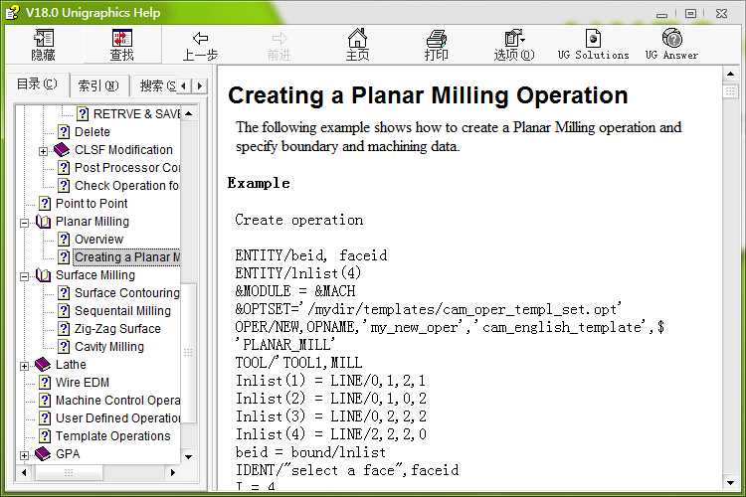This screenshot has height=497, width=746.
Task: Click the 查找 (Locate) toolbar icon
Action: pyautogui.click(x=121, y=40)
